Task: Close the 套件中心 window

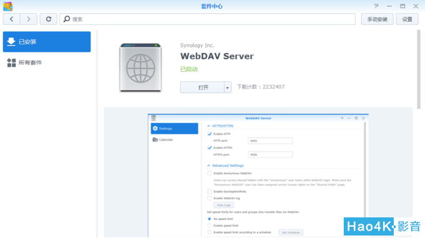Action: (x=416, y=6)
